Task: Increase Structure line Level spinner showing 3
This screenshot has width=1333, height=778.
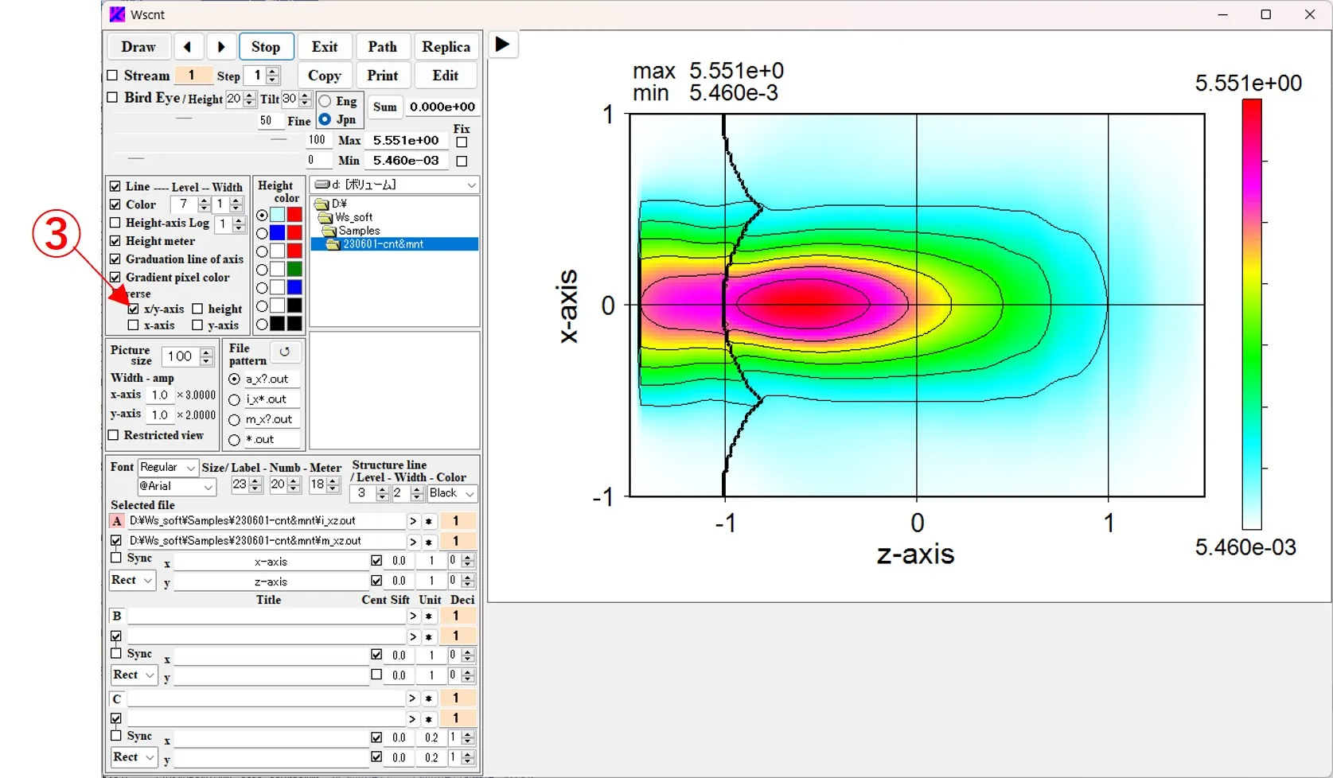Action: click(383, 489)
